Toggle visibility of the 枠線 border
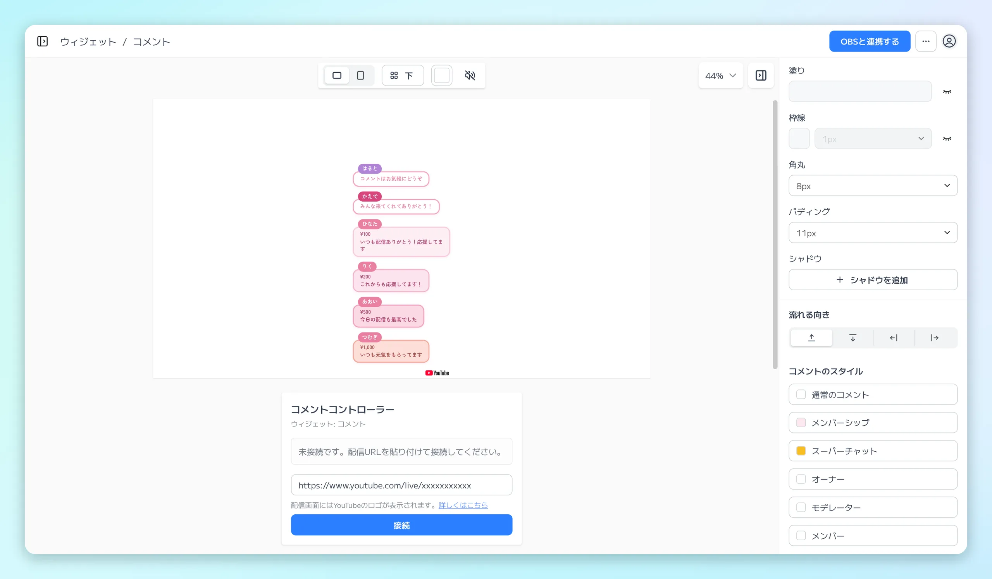 [947, 139]
